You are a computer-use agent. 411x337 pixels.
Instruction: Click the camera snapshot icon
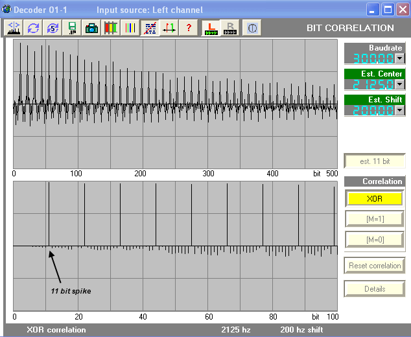click(92, 28)
